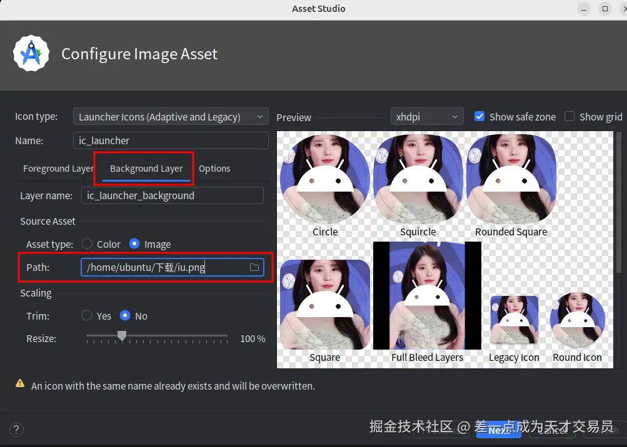Click the Rounded Square icon preview
The width and height of the screenshot is (627, 447).
pyautogui.click(x=511, y=179)
